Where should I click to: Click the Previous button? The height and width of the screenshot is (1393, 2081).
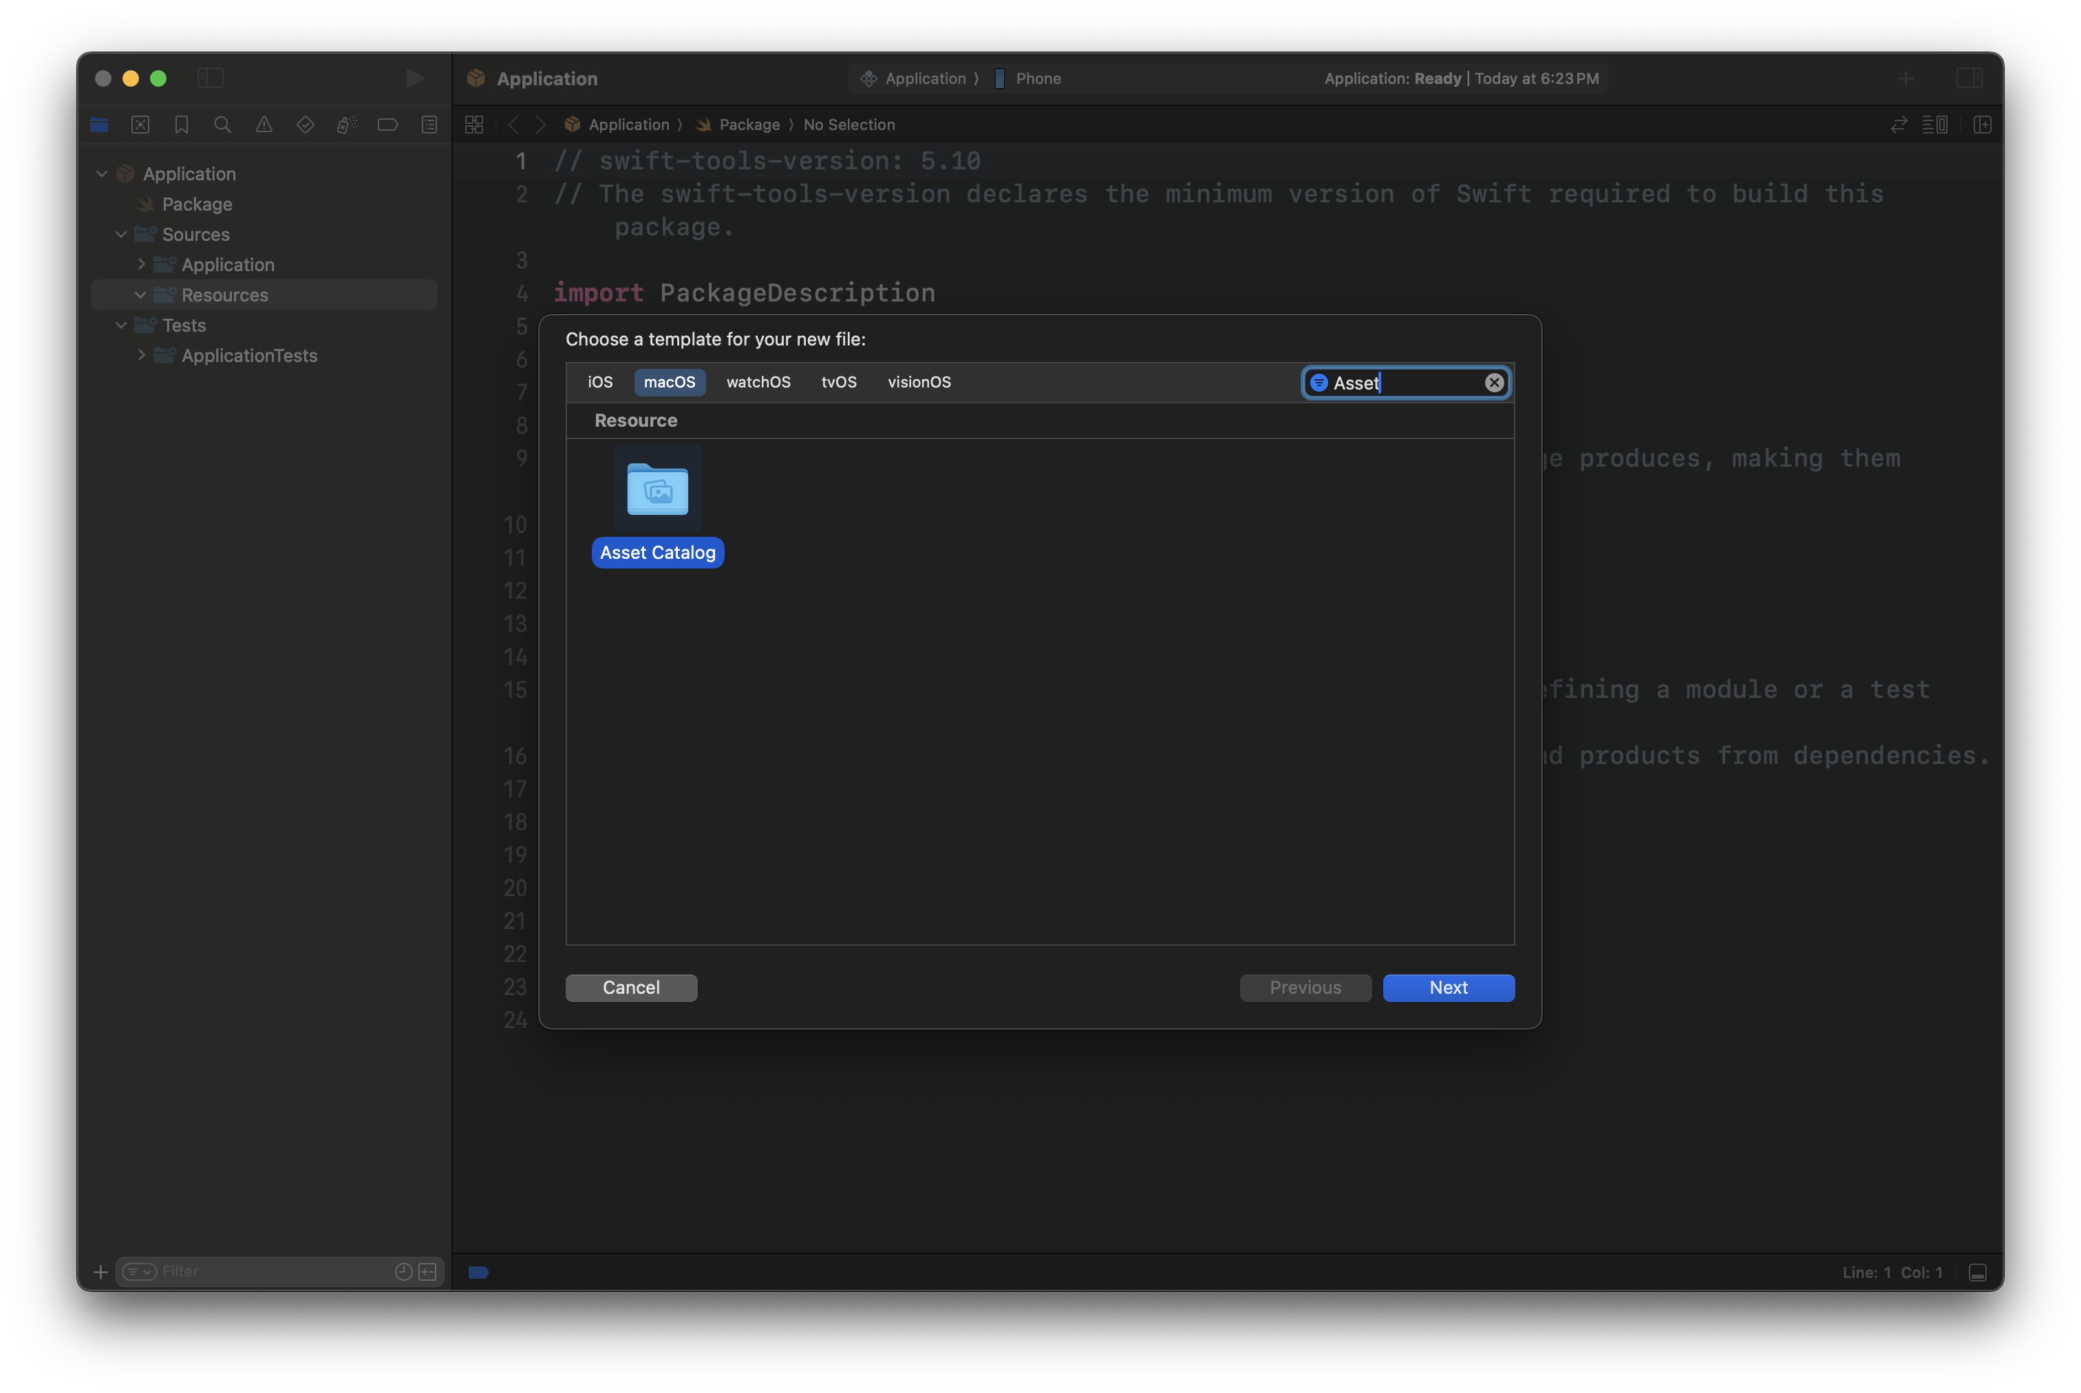(1305, 988)
